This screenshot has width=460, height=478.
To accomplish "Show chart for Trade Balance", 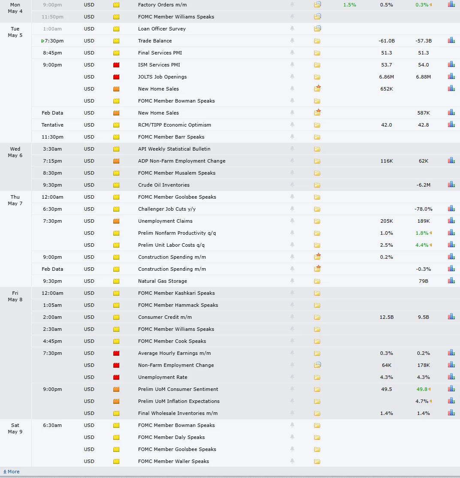I will pyautogui.click(x=451, y=40).
